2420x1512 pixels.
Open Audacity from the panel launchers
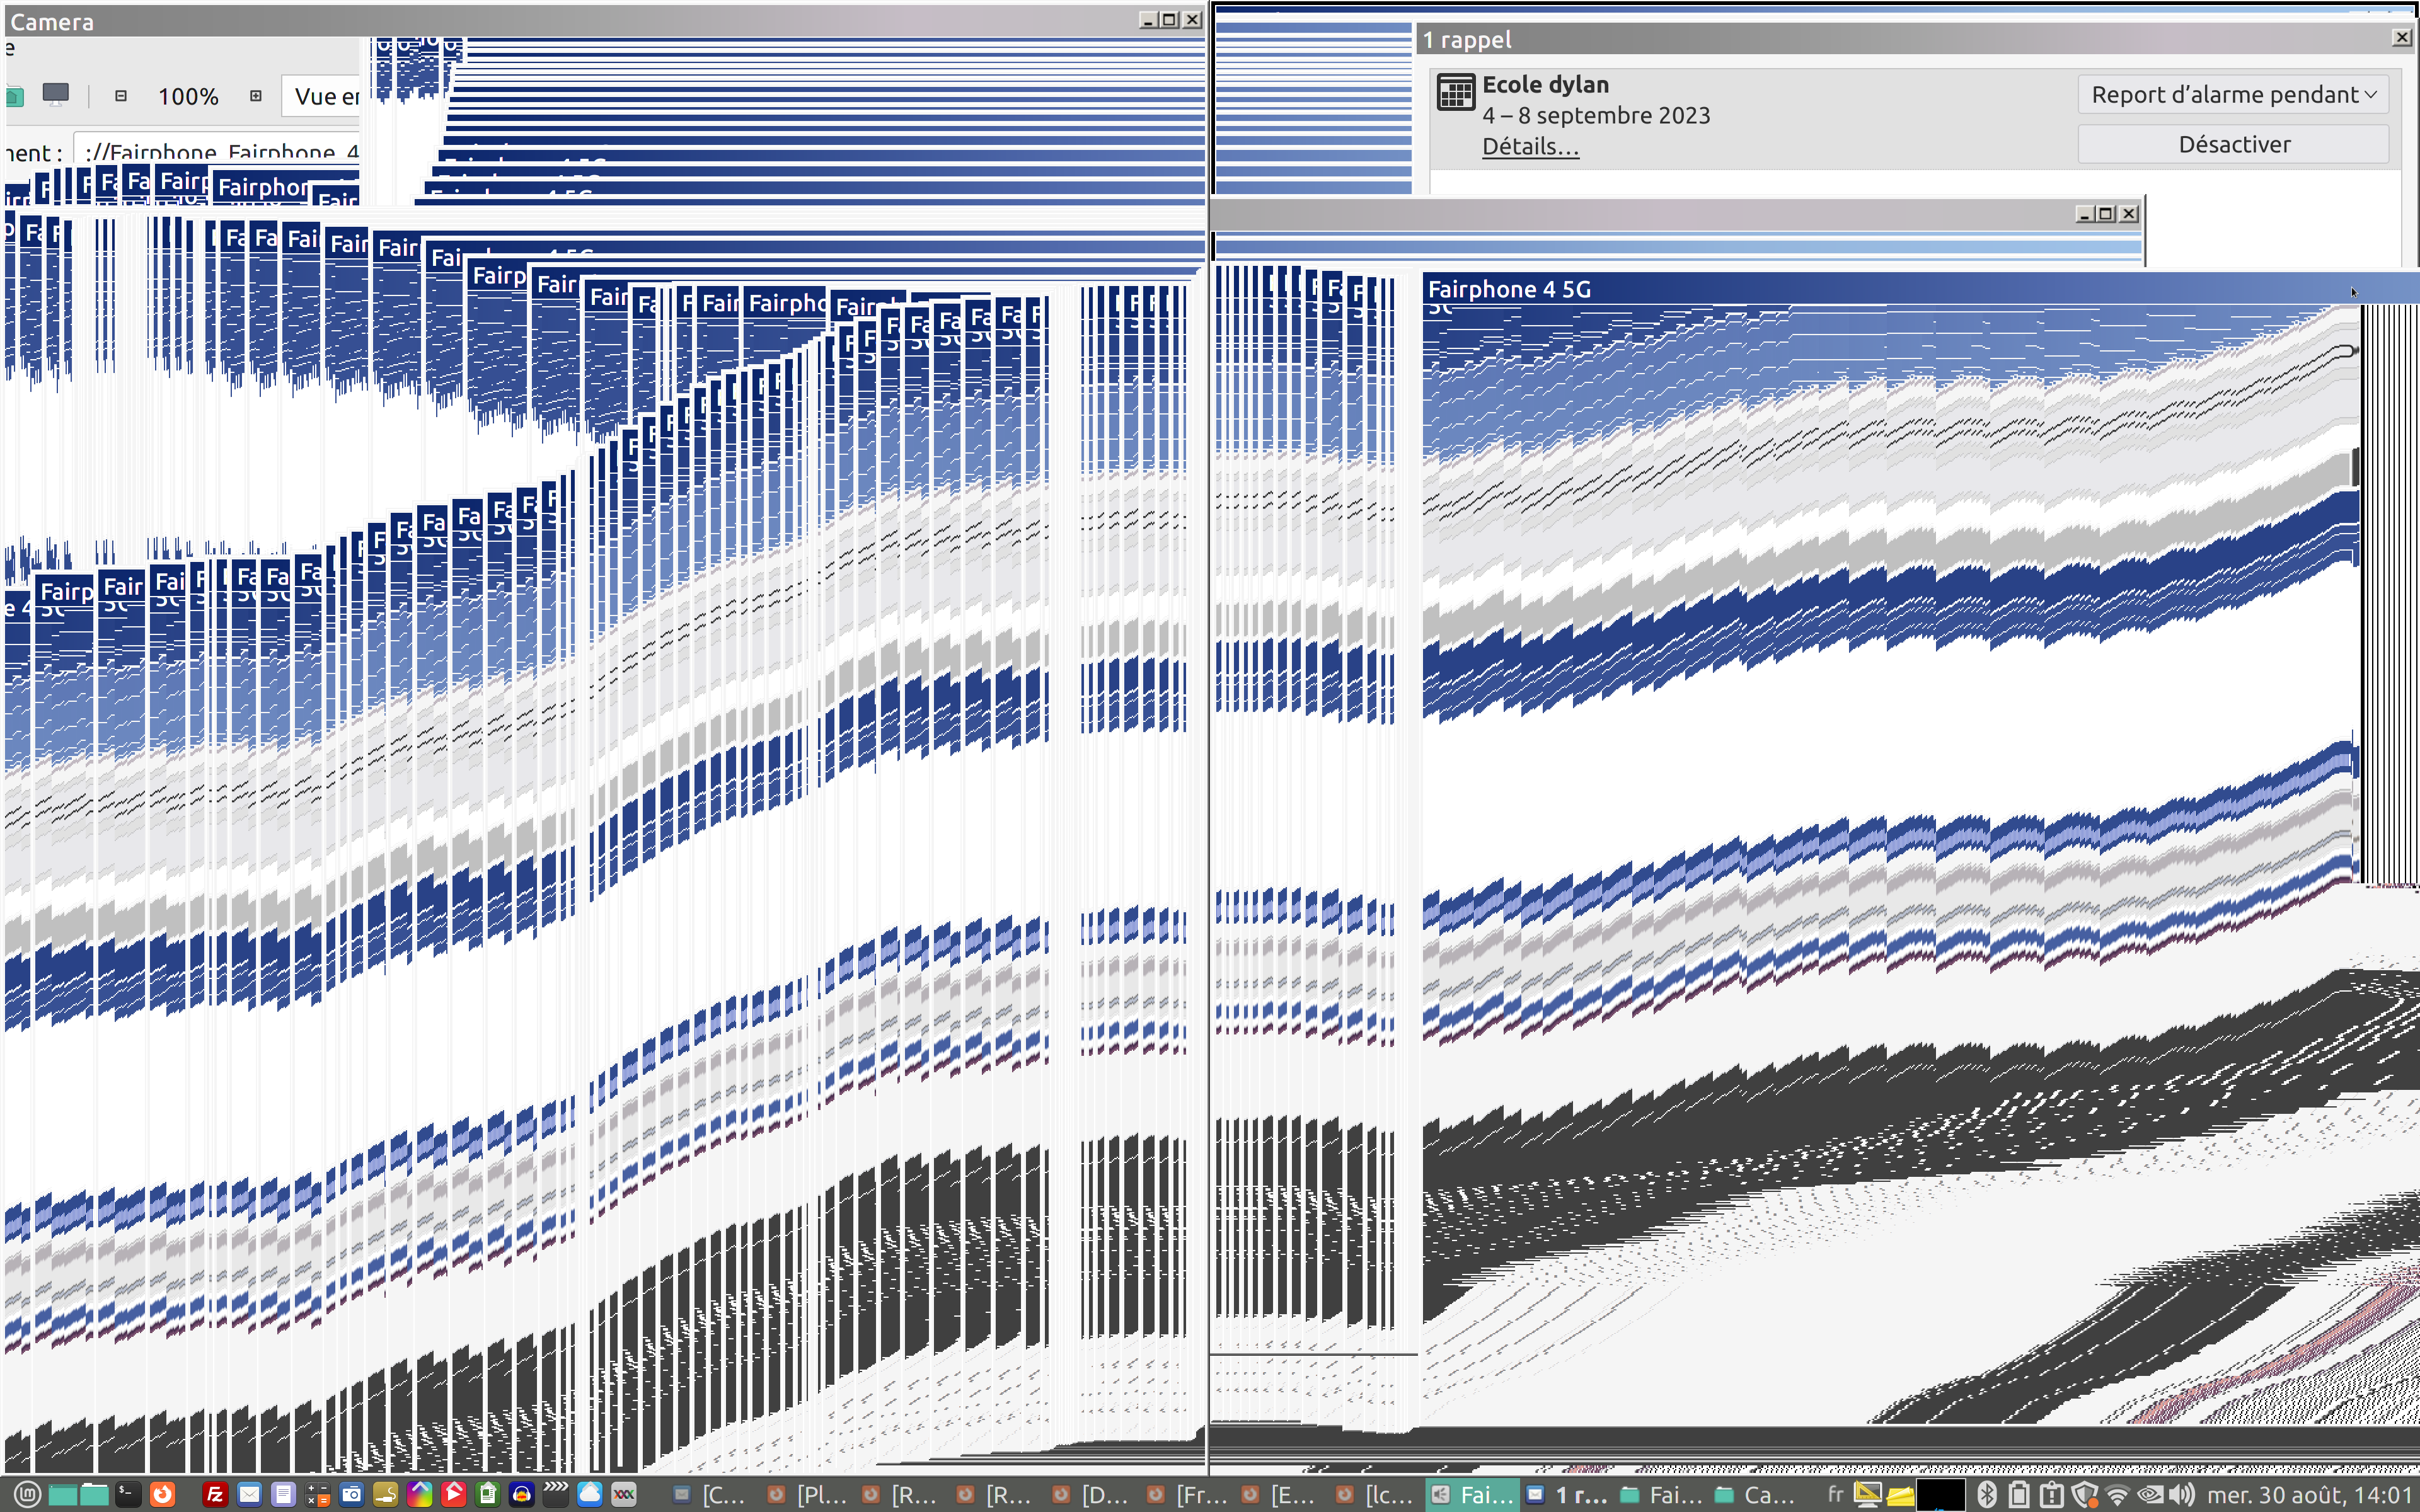521,1494
